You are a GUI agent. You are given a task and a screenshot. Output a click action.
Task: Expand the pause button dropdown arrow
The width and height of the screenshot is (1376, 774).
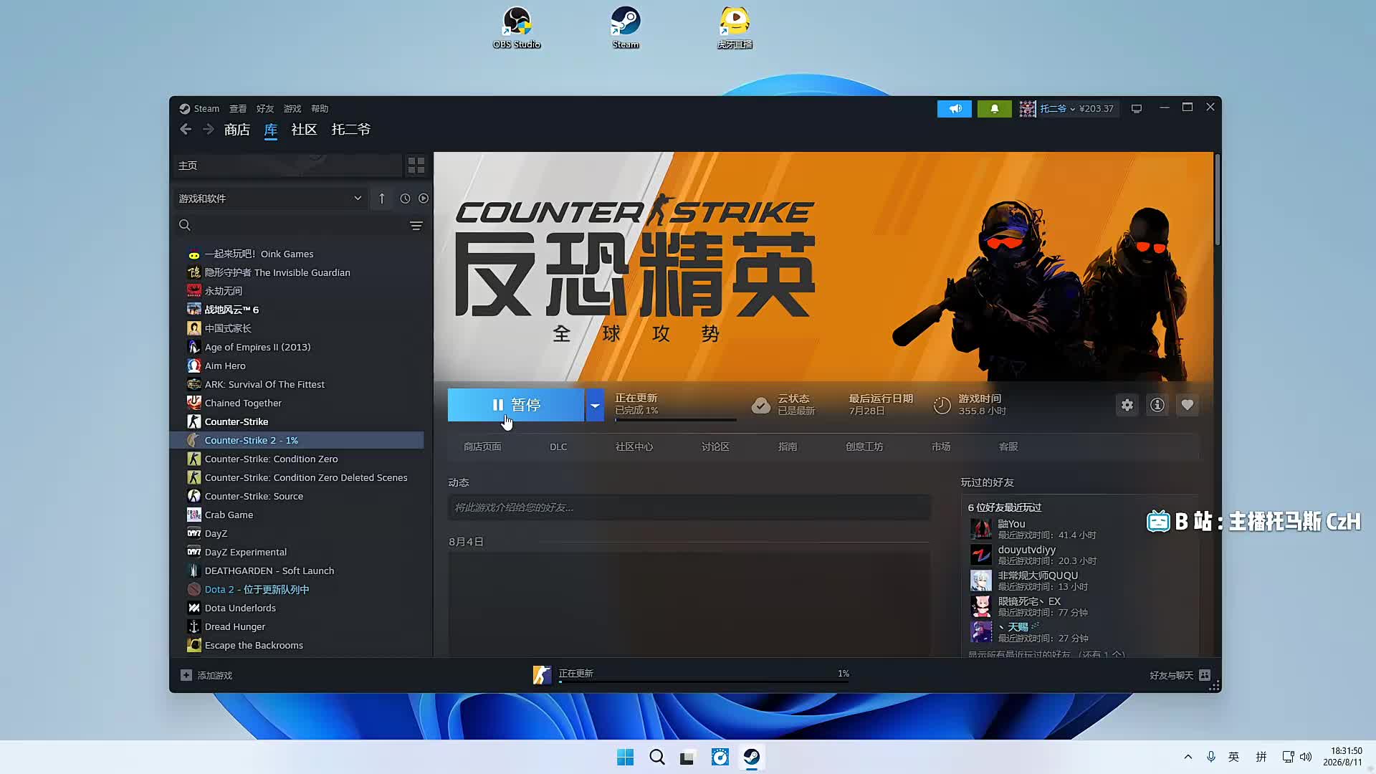(595, 405)
